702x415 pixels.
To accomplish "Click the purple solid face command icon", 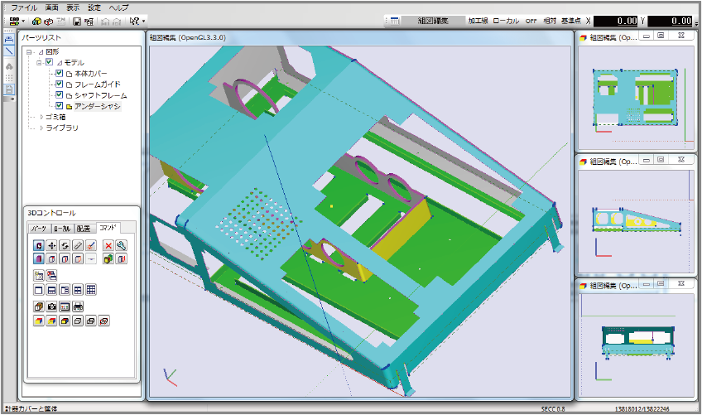I will (x=39, y=259).
